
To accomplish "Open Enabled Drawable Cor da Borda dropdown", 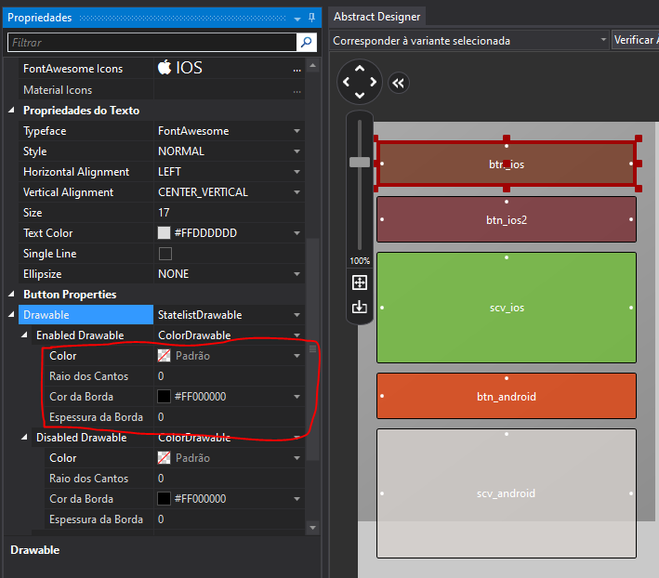I will pos(297,397).
